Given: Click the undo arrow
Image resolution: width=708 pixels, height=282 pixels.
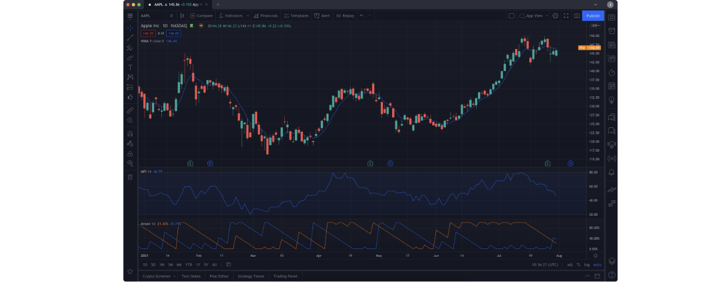Looking at the screenshot, I should [x=361, y=16].
